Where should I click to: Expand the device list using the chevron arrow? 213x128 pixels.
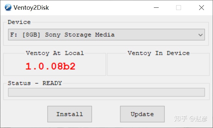pyautogui.click(x=200, y=35)
